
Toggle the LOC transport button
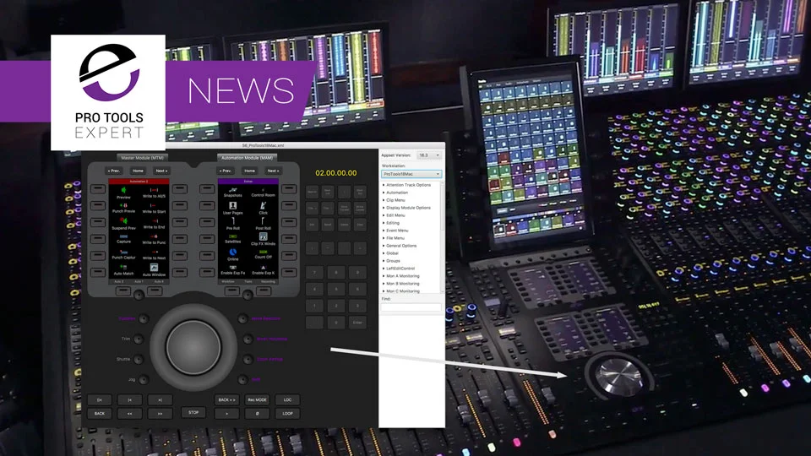(x=287, y=399)
